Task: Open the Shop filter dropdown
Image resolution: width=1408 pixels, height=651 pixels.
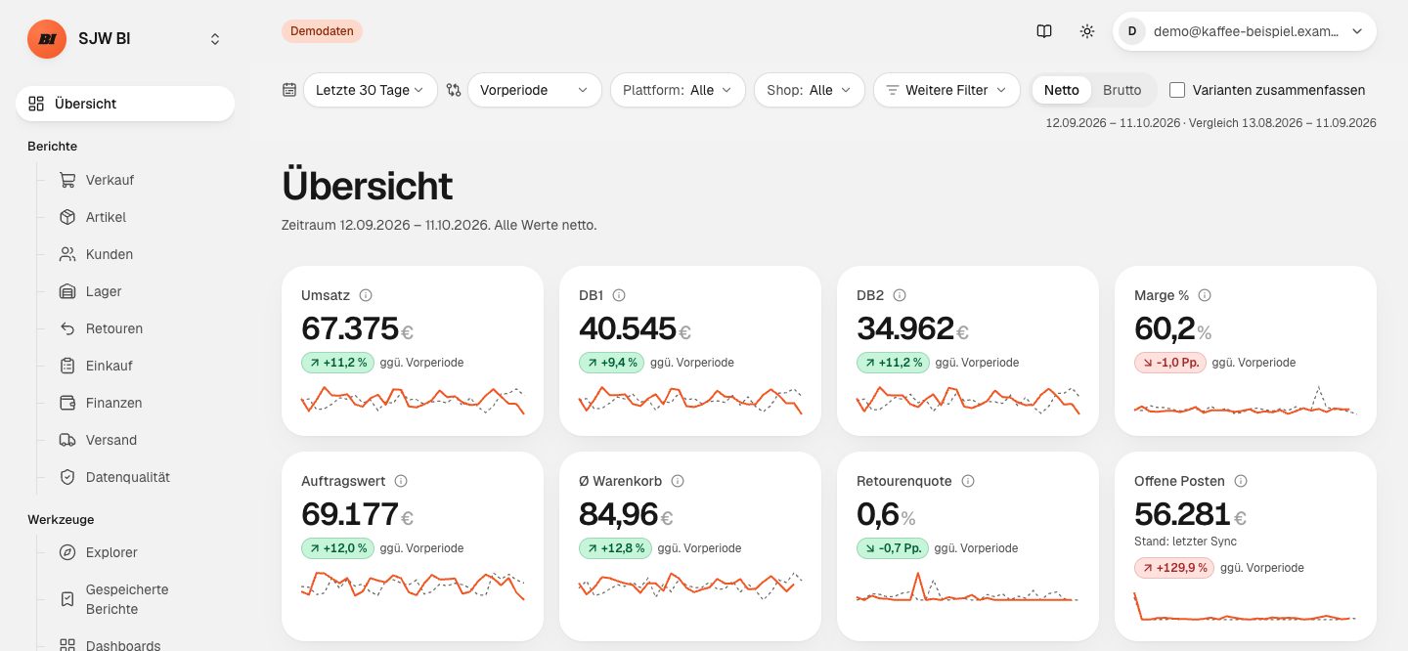Action: 809,90
